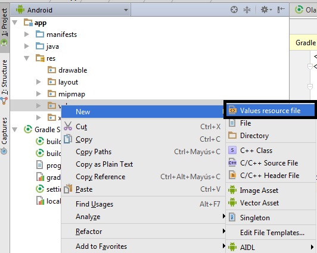The image size is (317, 253).
Task: Select Values resource file in submenu
Action: click(x=271, y=111)
